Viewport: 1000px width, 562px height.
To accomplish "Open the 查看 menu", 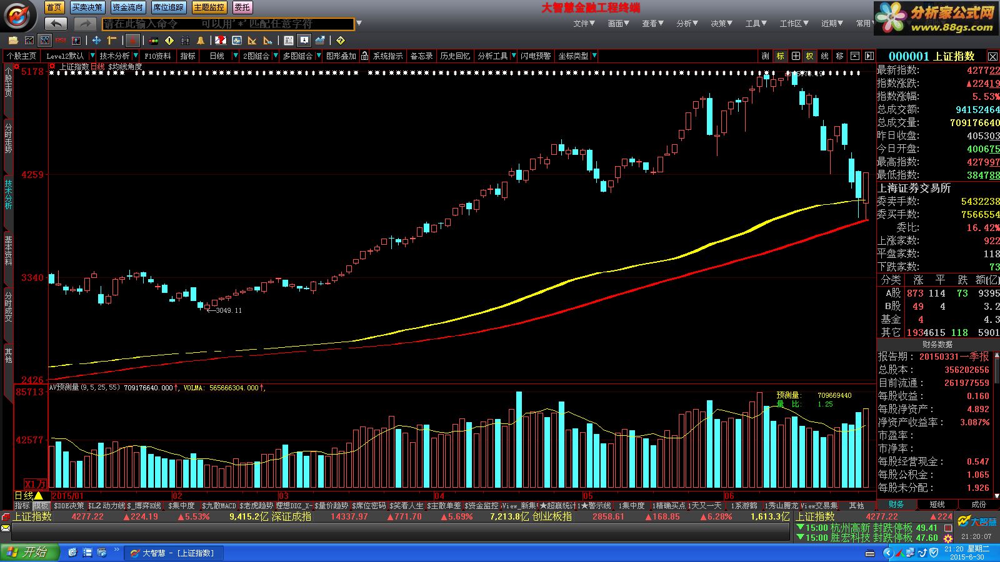I will [x=652, y=23].
